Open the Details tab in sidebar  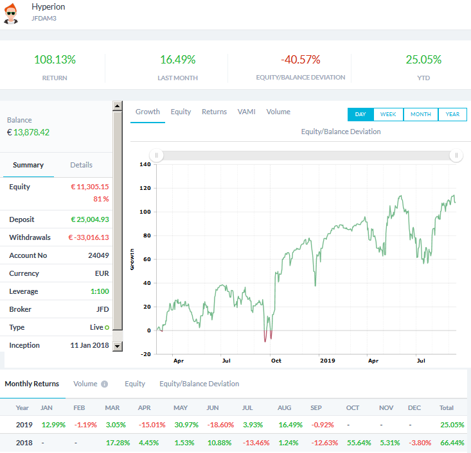coord(81,165)
